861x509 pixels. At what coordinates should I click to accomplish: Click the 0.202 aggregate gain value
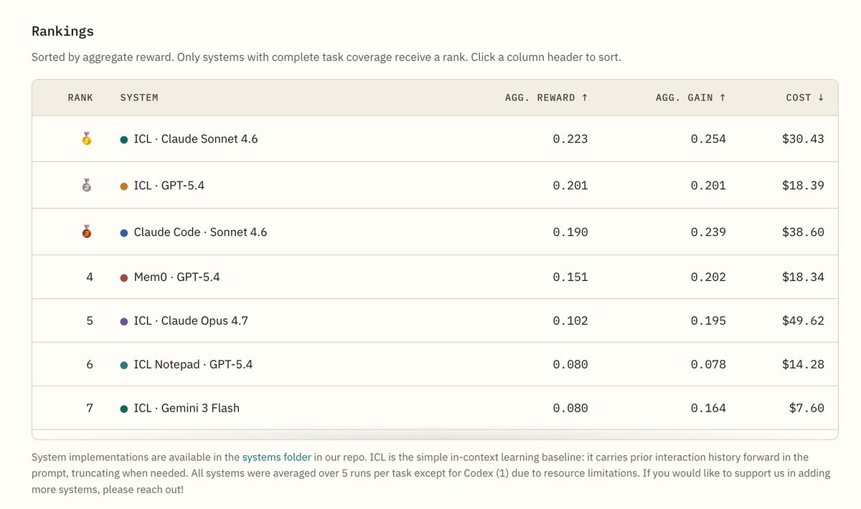(x=708, y=277)
